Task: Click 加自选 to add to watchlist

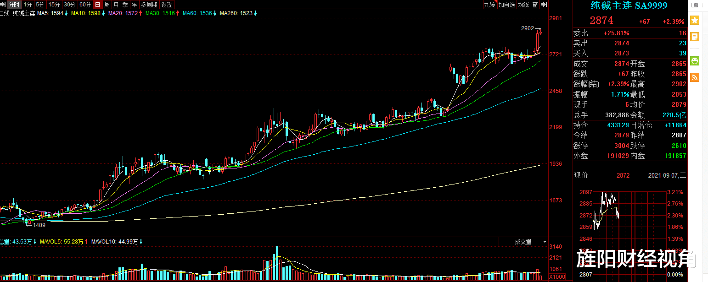Action: 507,5
